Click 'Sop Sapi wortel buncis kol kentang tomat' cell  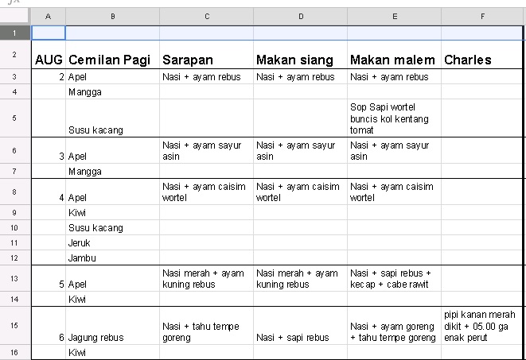coord(395,118)
